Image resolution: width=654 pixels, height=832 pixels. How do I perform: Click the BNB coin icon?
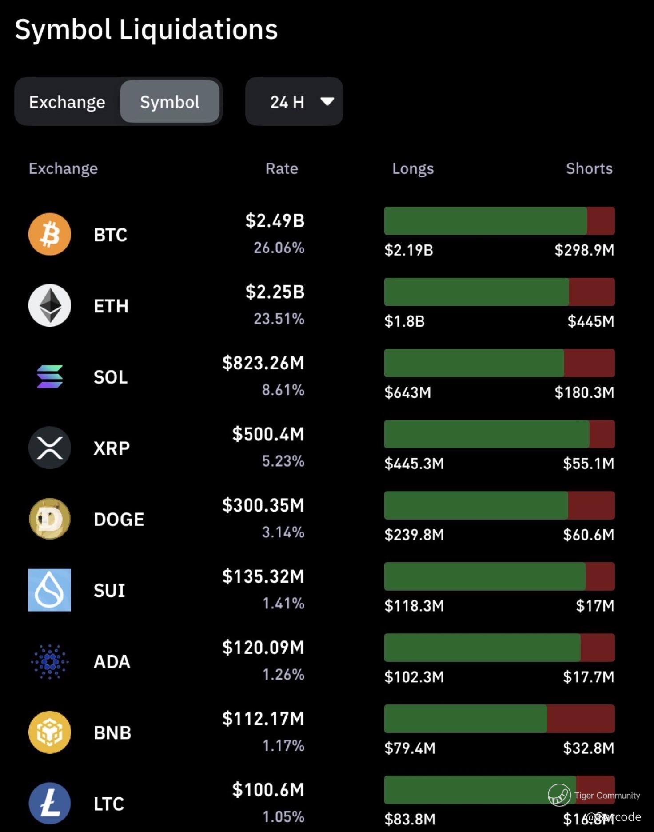[x=50, y=732]
